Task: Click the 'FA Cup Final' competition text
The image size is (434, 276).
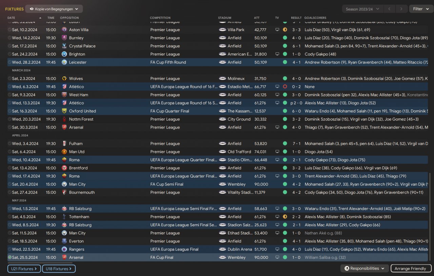Action: 162,257
